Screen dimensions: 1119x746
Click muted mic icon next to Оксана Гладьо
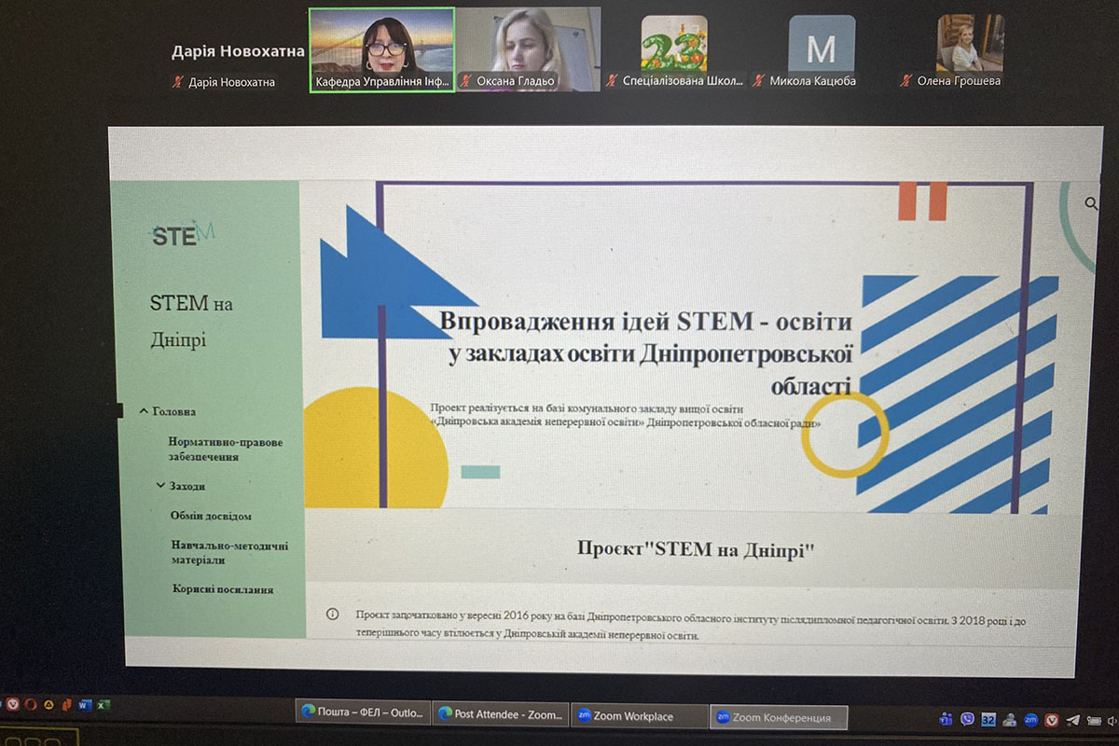click(x=465, y=81)
